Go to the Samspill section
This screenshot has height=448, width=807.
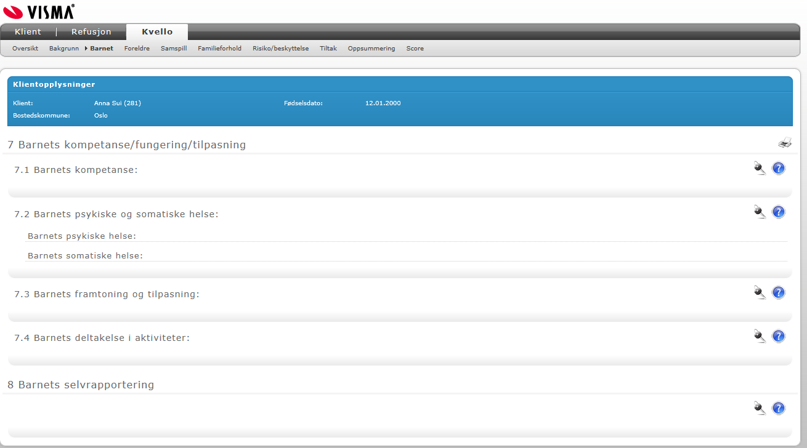[x=174, y=48]
